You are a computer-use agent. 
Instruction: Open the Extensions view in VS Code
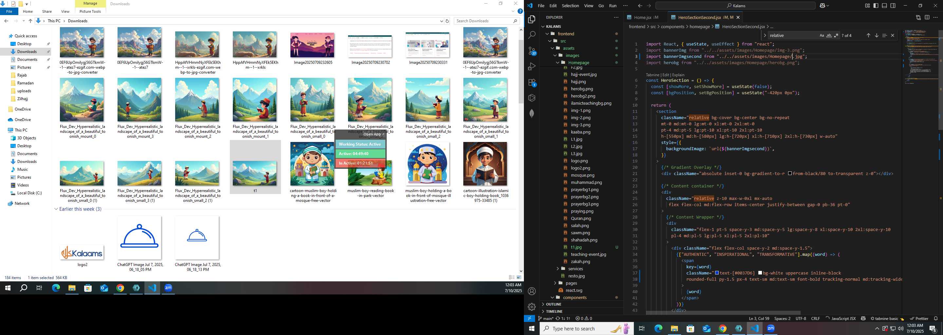532,82
